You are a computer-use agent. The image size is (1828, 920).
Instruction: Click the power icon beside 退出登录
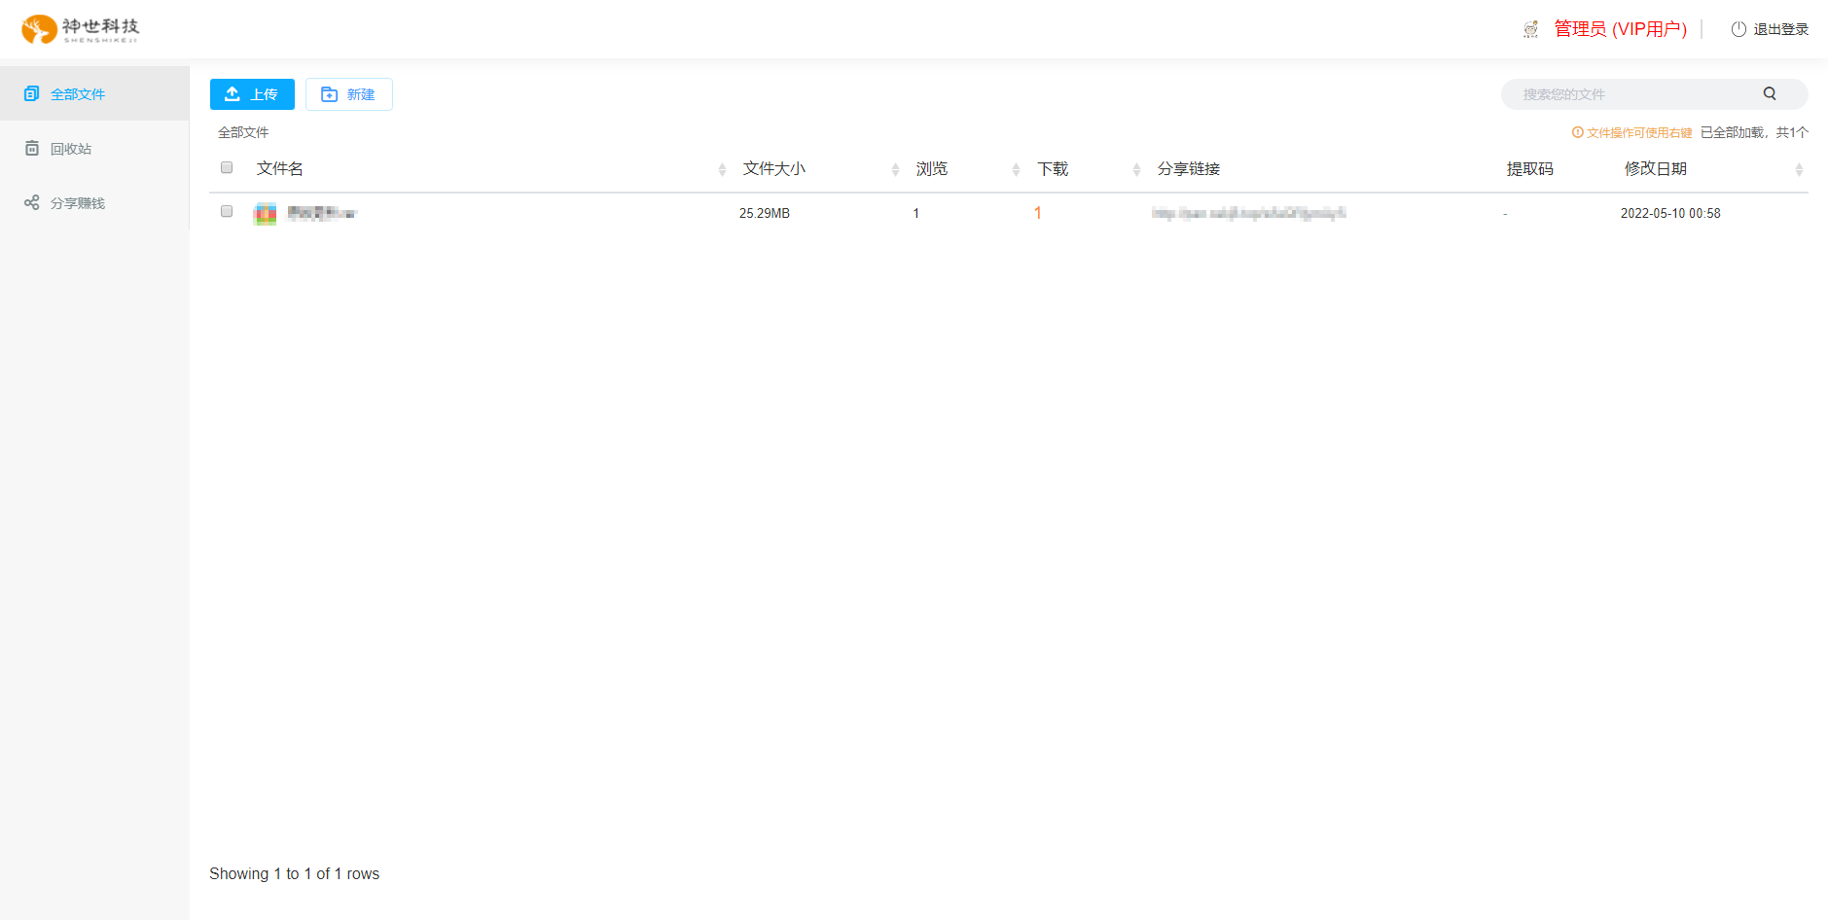(1738, 29)
